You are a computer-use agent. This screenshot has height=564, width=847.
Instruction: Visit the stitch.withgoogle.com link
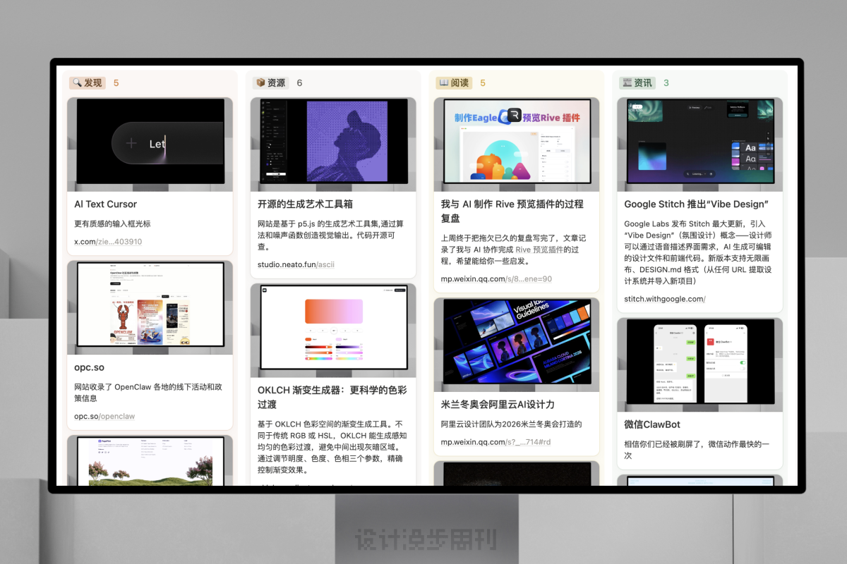664,299
